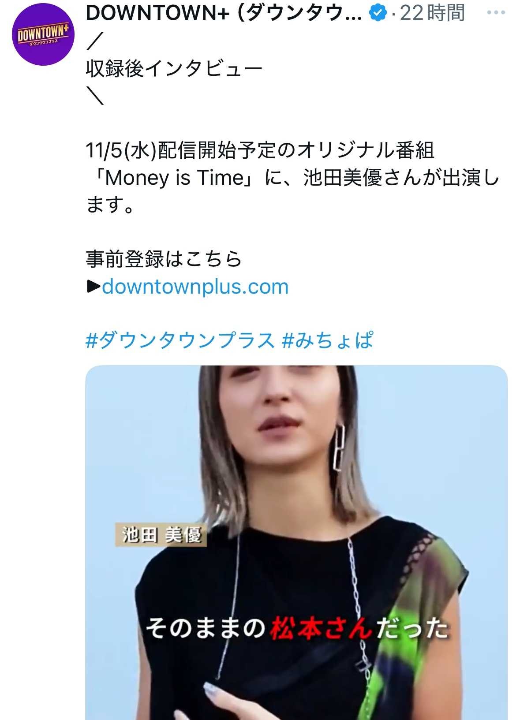Click the black play arrow before the link
Image resolution: width=520 pixels, height=720 pixels.
pos(93,287)
